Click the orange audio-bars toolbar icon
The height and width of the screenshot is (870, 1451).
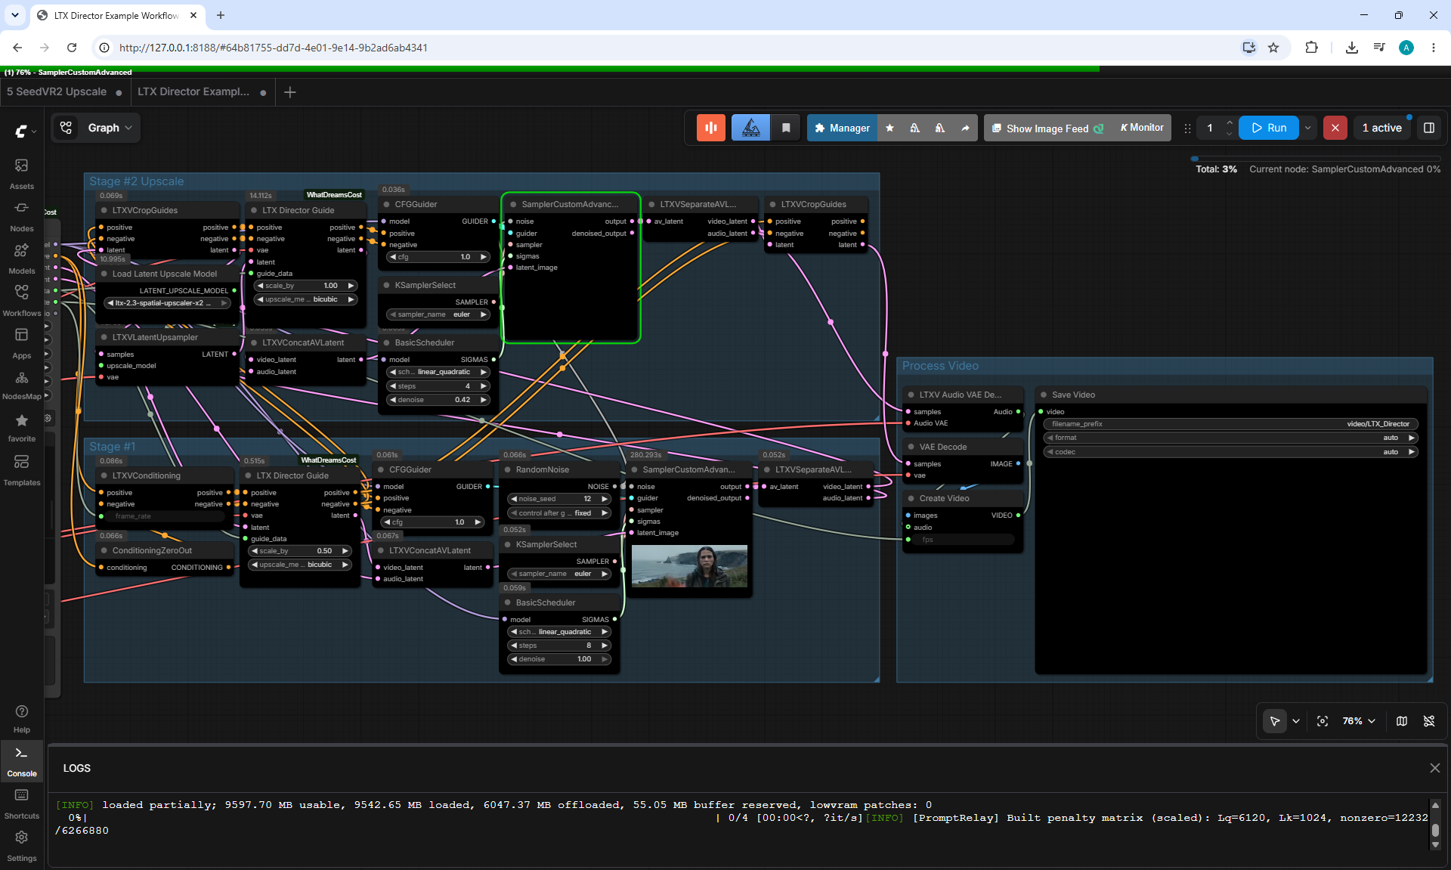[710, 128]
